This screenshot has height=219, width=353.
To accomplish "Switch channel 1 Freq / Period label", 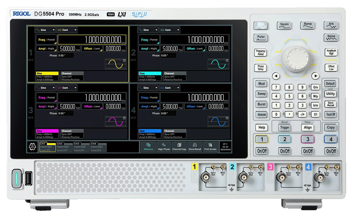I will [46, 40].
